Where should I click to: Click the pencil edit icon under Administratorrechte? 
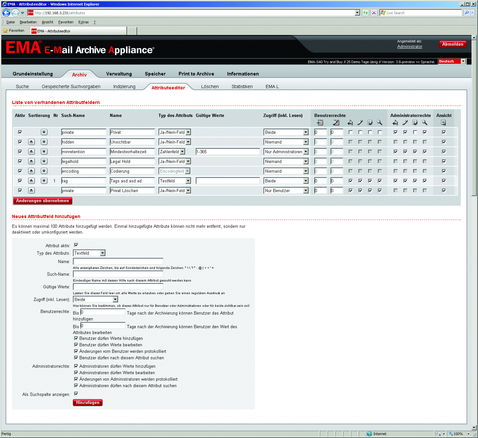click(405, 123)
